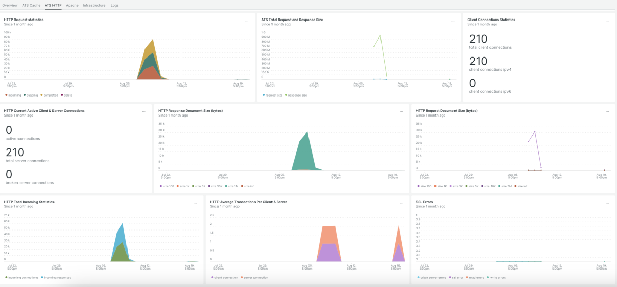Toggle 'response size' series in ATS Total legend
The image size is (617, 287).
[x=297, y=95]
